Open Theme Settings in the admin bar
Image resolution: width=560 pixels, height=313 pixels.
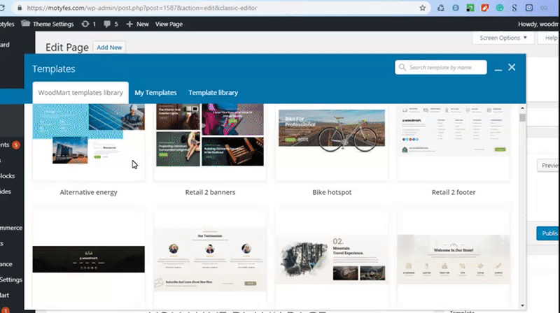coord(48,24)
